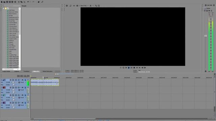Mute the second (red) audio track
This screenshot has width=216, height=121.
tap(23, 87)
